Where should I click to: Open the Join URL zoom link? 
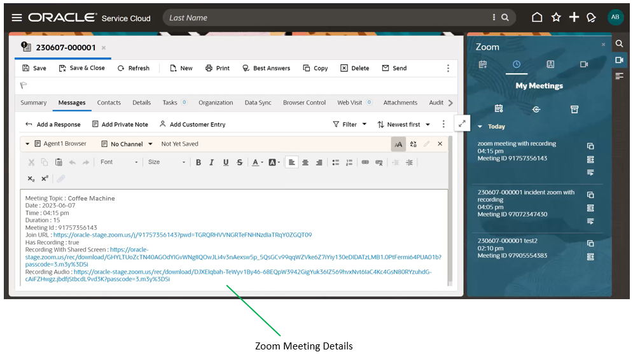pyautogui.click(x=183, y=235)
